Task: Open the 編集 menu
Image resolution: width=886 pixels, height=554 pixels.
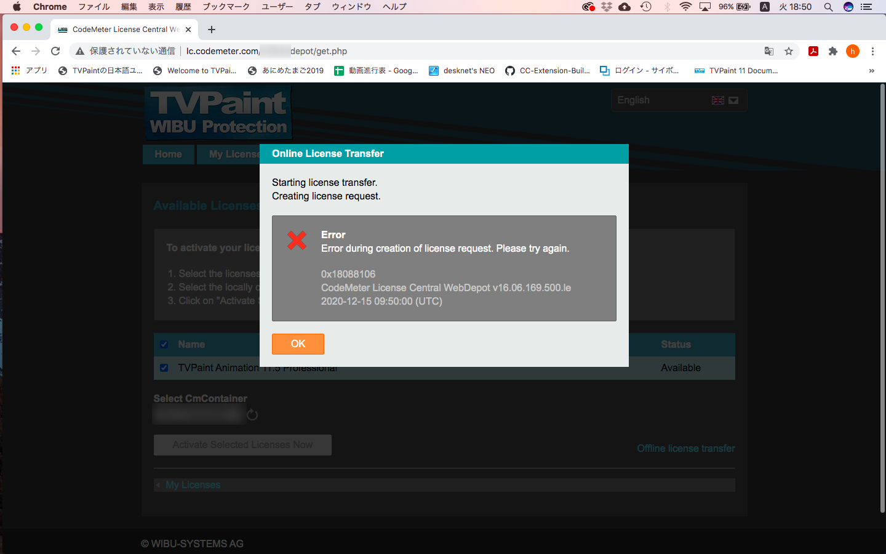Action: tap(129, 7)
